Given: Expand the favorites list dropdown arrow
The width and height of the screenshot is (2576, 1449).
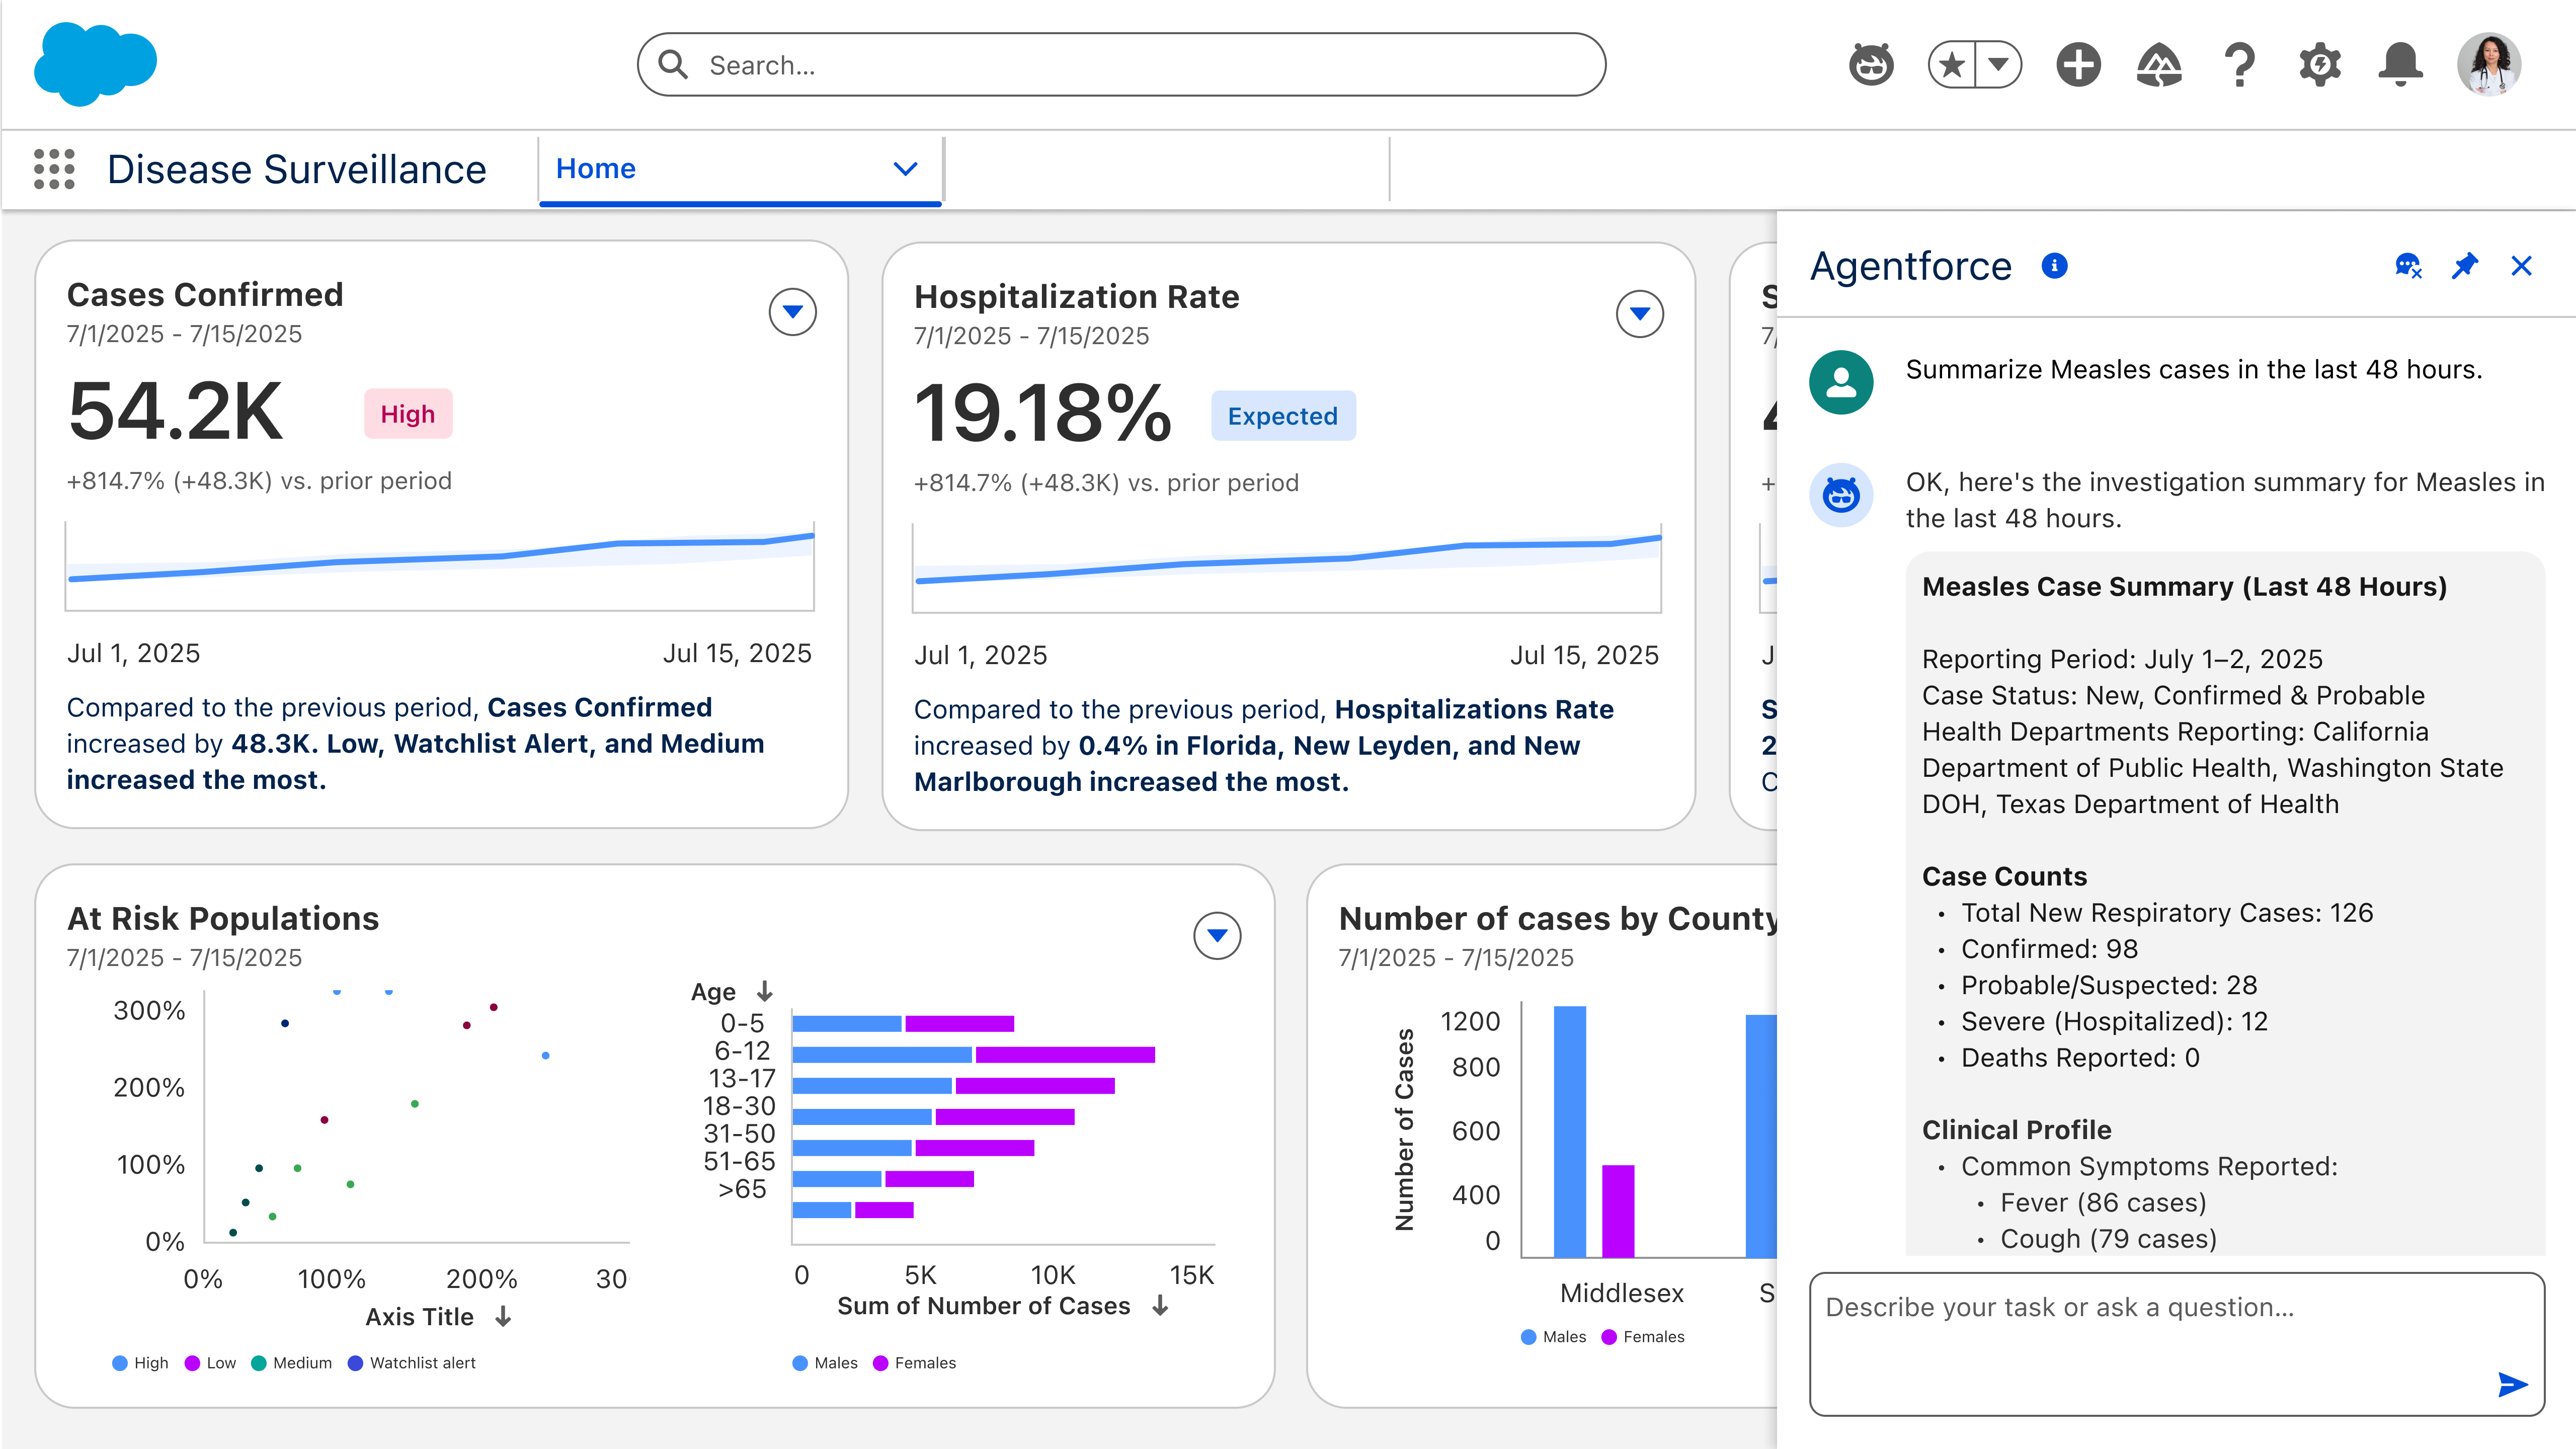Looking at the screenshot, I should pyautogui.click(x=1999, y=65).
